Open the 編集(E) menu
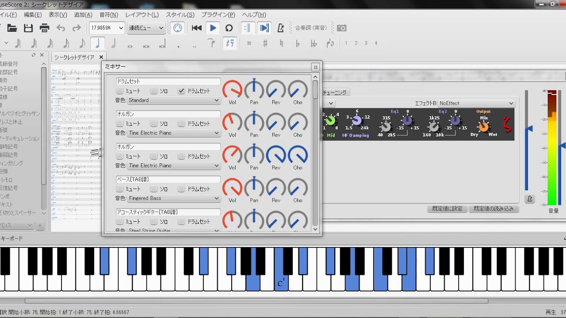This screenshot has width=566, height=318. pyautogui.click(x=32, y=15)
